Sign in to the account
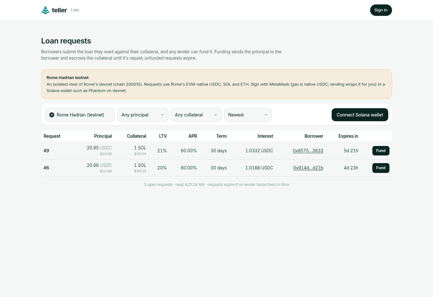 (381, 10)
